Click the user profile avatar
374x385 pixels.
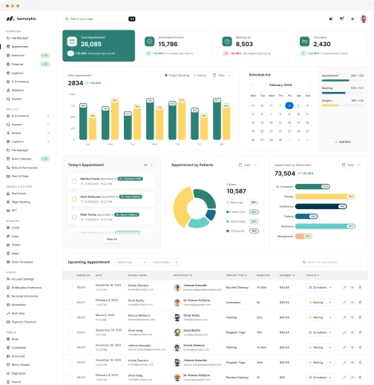click(x=364, y=19)
